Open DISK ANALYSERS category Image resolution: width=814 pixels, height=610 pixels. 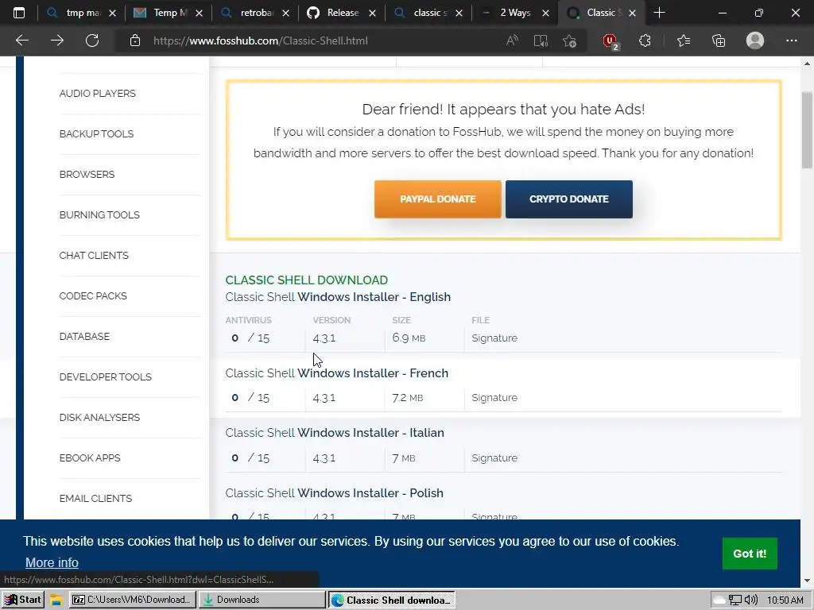click(99, 417)
